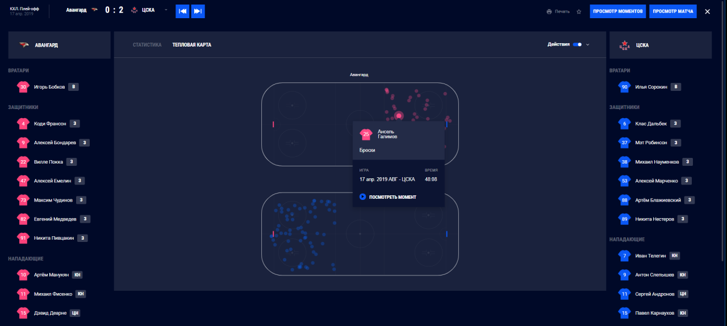Image resolution: width=727 pixels, height=326 pixels.
Task: Close the match view with X
Action: pyautogui.click(x=707, y=11)
